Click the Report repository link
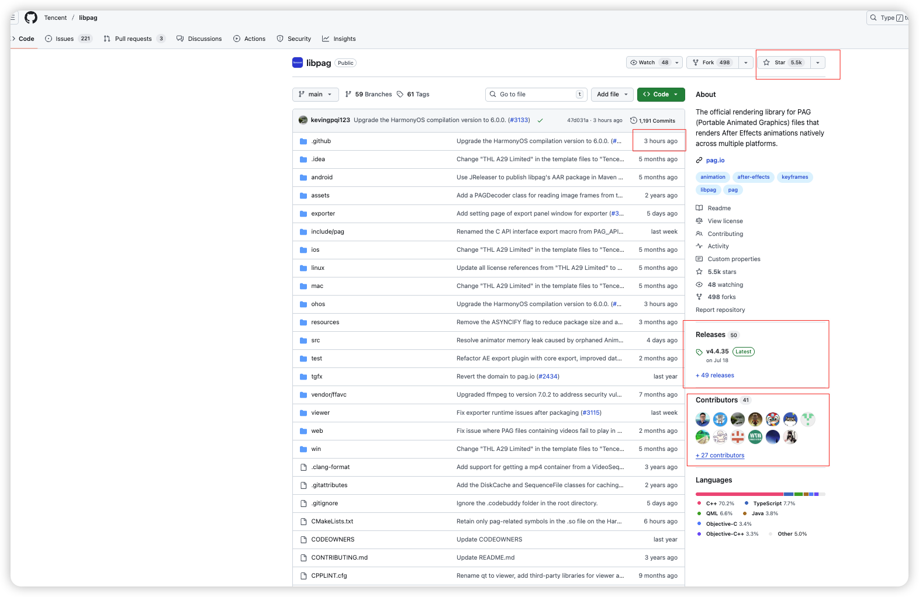 click(720, 310)
